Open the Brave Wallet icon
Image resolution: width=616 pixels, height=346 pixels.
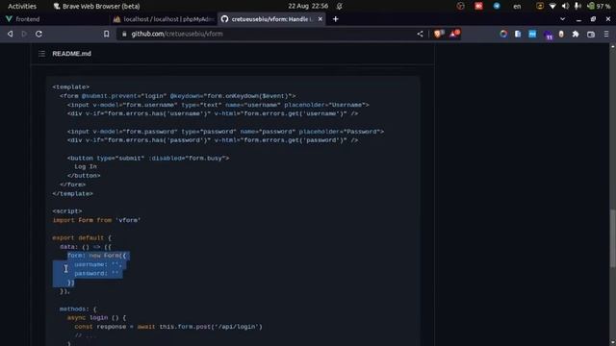click(x=591, y=35)
